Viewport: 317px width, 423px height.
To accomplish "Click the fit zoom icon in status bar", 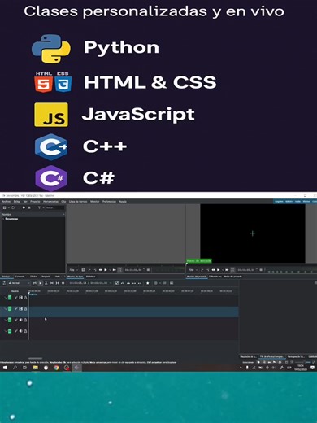I will [286, 362].
